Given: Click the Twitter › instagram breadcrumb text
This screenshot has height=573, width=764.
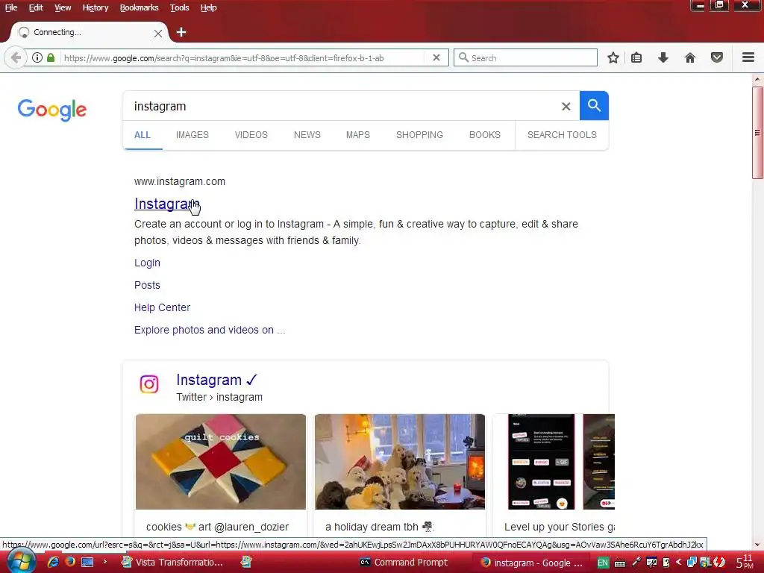Looking at the screenshot, I should pyautogui.click(x=219, y=397).
